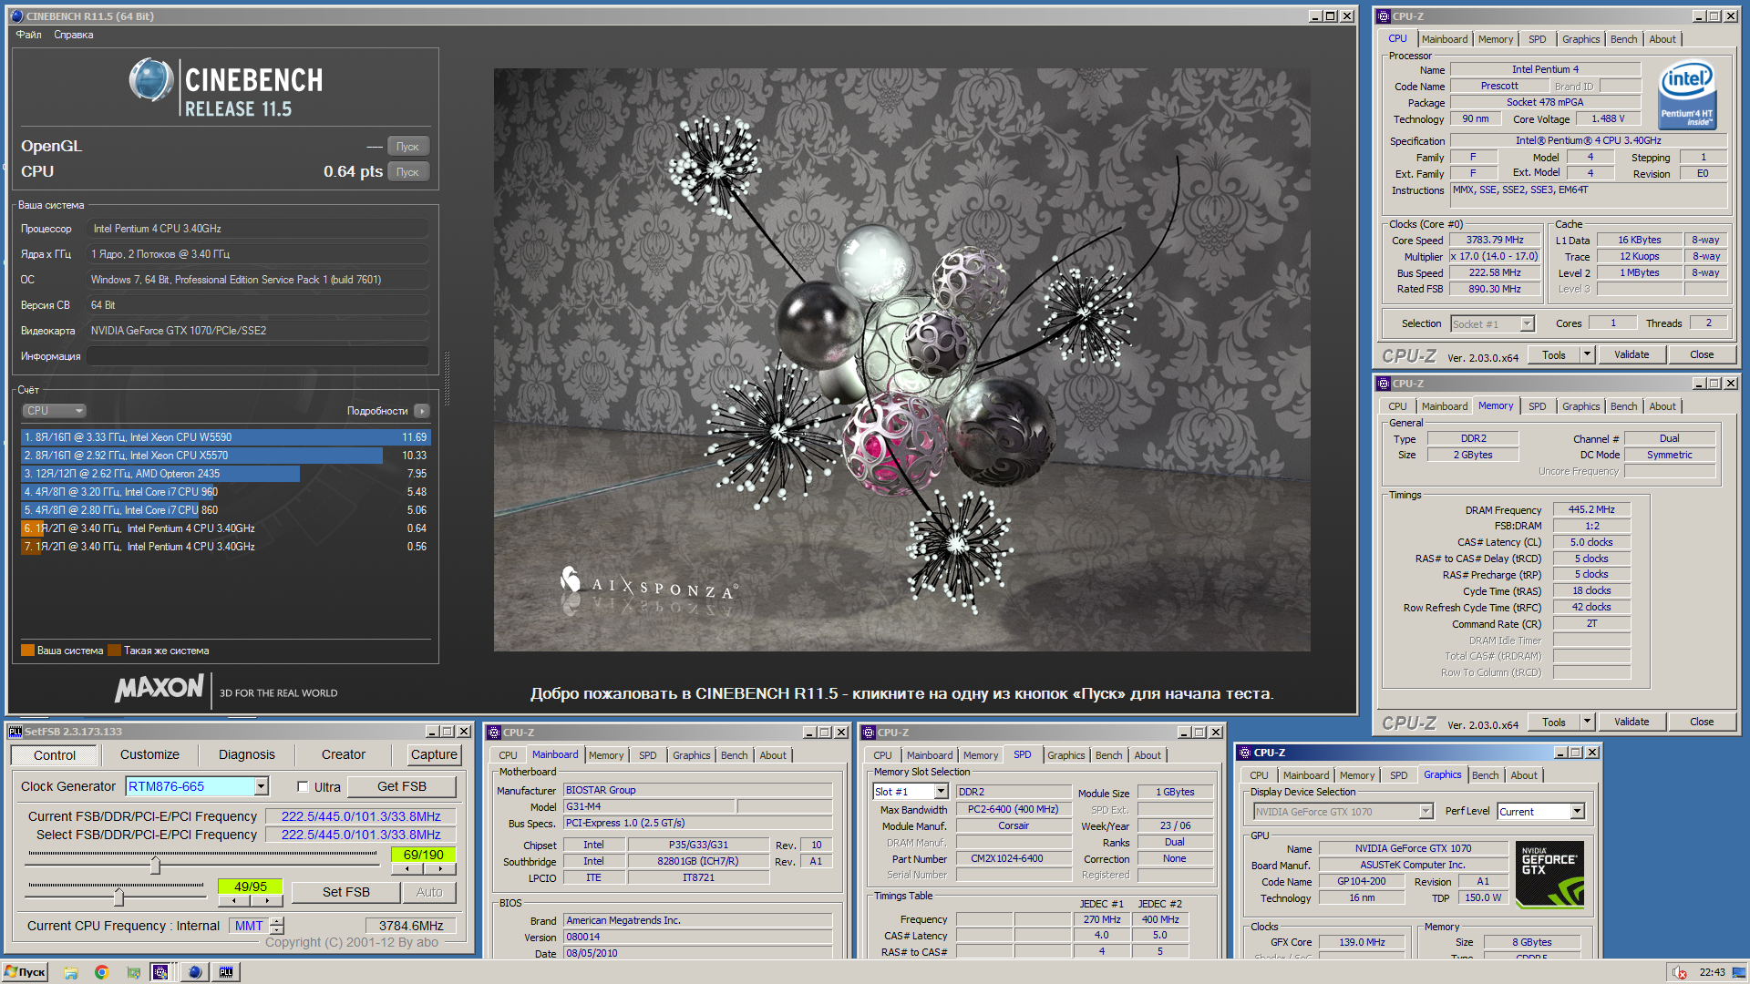This screenshot has height=984, width=1750.
Task: Click the NVIDIA GeForce GTX logo image
Action: 1550,874
